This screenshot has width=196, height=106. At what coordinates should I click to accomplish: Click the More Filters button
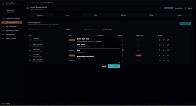point(108,30)
